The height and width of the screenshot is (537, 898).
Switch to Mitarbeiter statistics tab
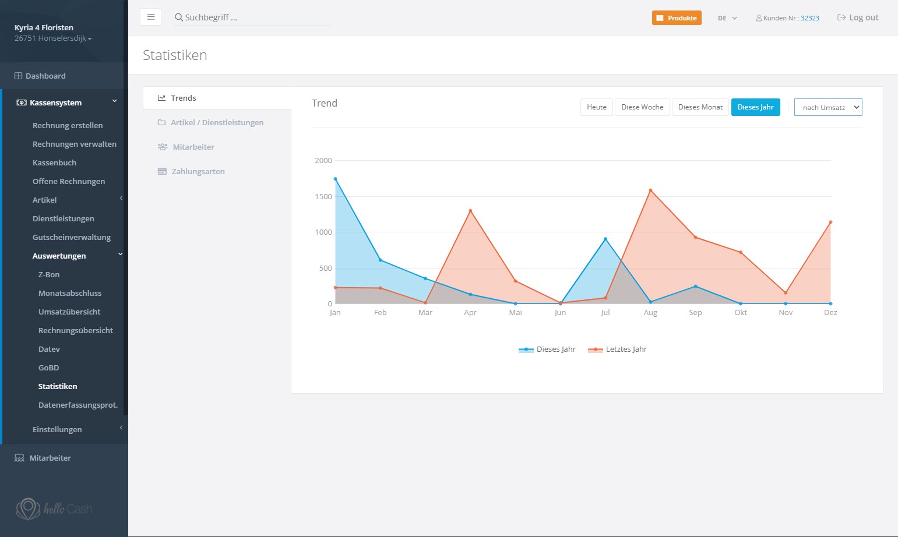(x=217, y=147)
